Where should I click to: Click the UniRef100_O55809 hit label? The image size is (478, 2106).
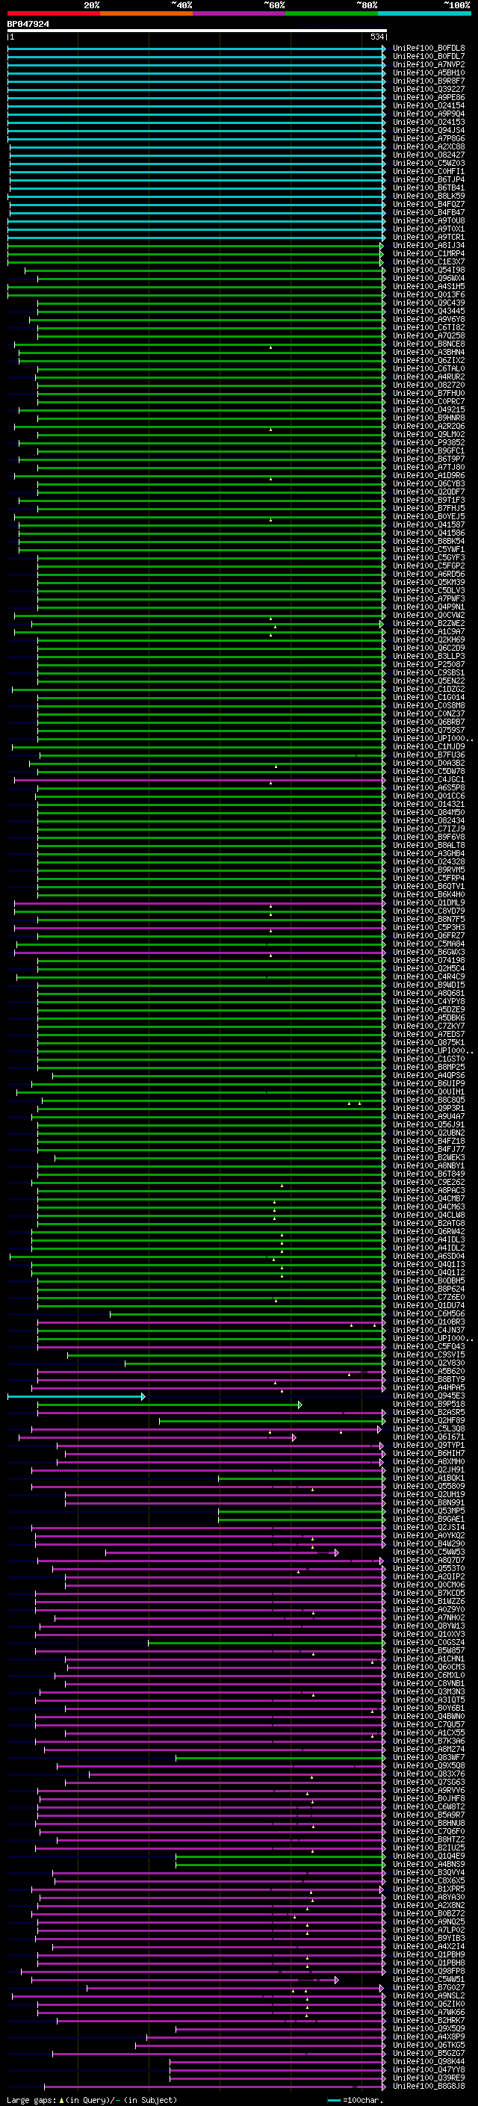[x=428, y=1486]
